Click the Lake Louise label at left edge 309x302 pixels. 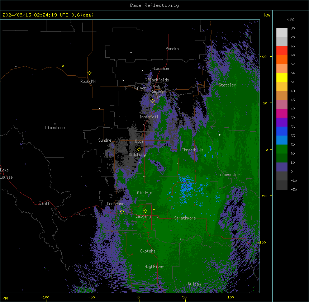[6, 174]
